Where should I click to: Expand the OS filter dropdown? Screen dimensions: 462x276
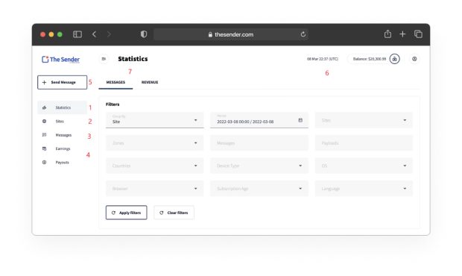click(364, 166)
